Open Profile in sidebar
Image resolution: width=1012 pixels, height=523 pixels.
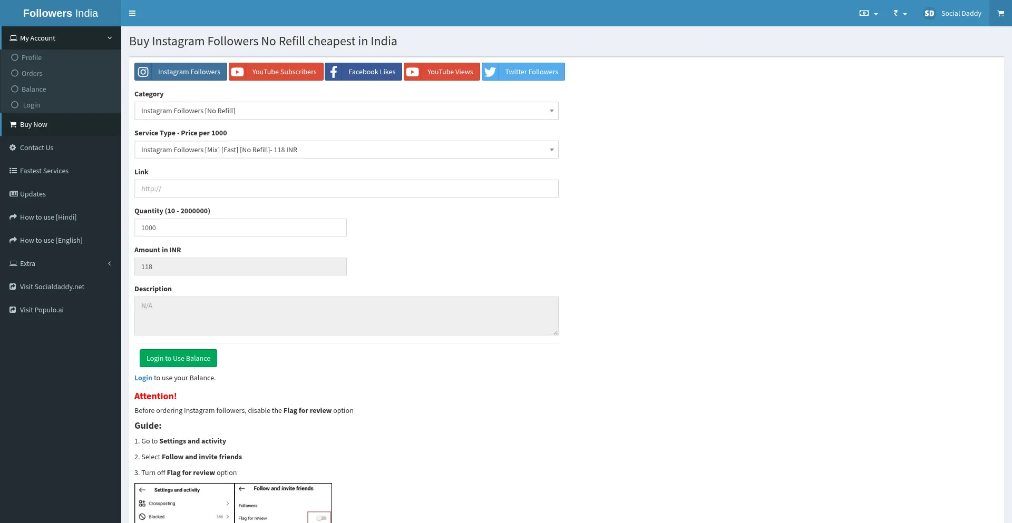tap(32, 57)
